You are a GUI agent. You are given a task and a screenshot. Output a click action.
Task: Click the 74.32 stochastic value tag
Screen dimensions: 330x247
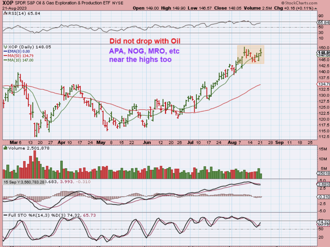pyautogui.click(x=323, y=222)
